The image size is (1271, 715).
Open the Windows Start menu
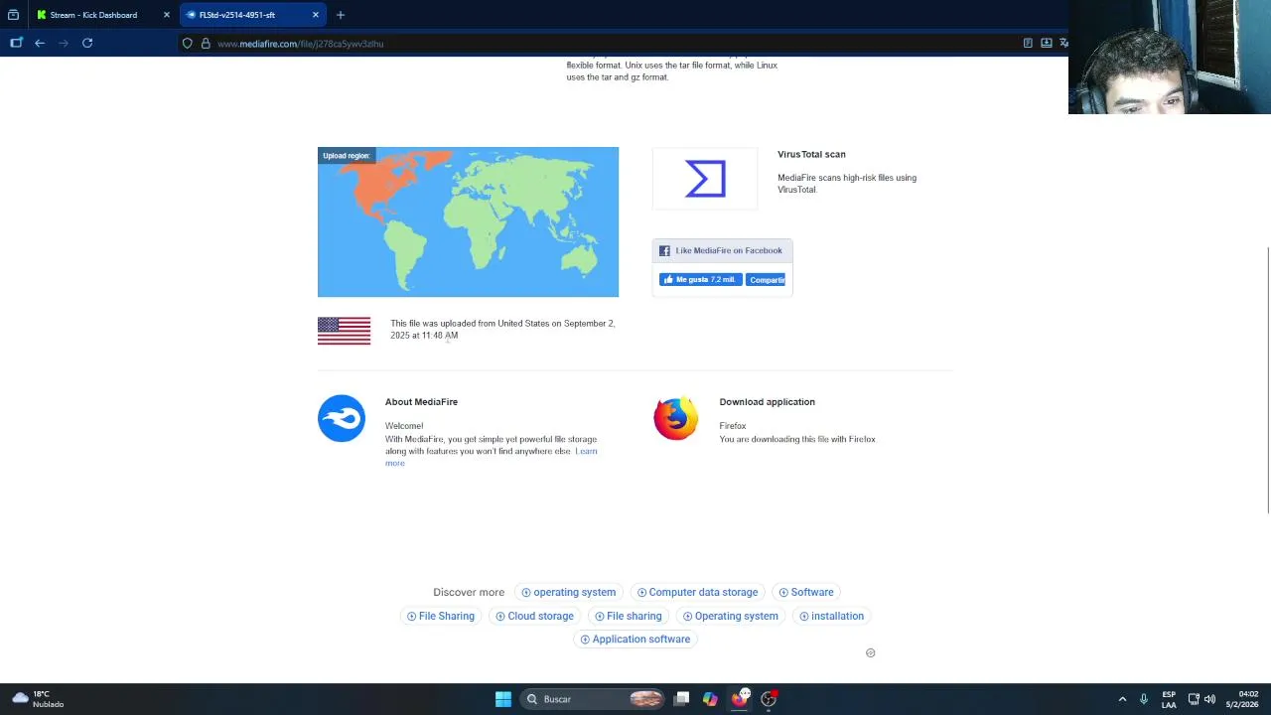click(503, 699)
